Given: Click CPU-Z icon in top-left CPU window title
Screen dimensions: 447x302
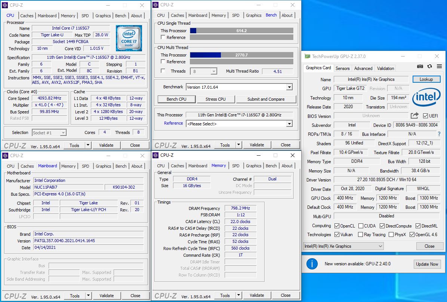Looking at the screenshot, I should coord(5,5).
